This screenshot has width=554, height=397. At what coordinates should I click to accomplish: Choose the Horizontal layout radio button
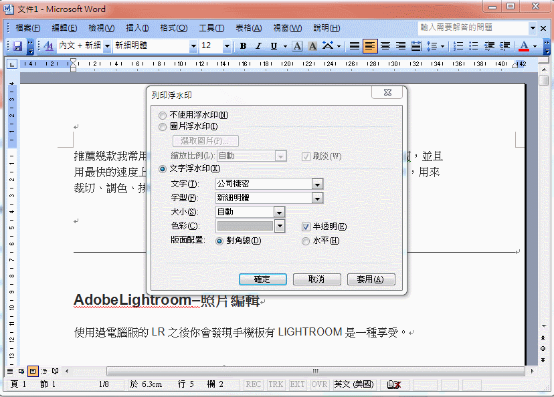click(x=306, y=241)
